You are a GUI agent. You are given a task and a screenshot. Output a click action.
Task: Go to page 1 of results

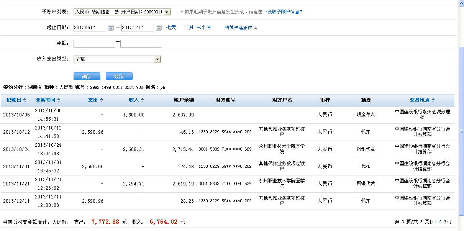pyautogui.click(x=436, y=222)
